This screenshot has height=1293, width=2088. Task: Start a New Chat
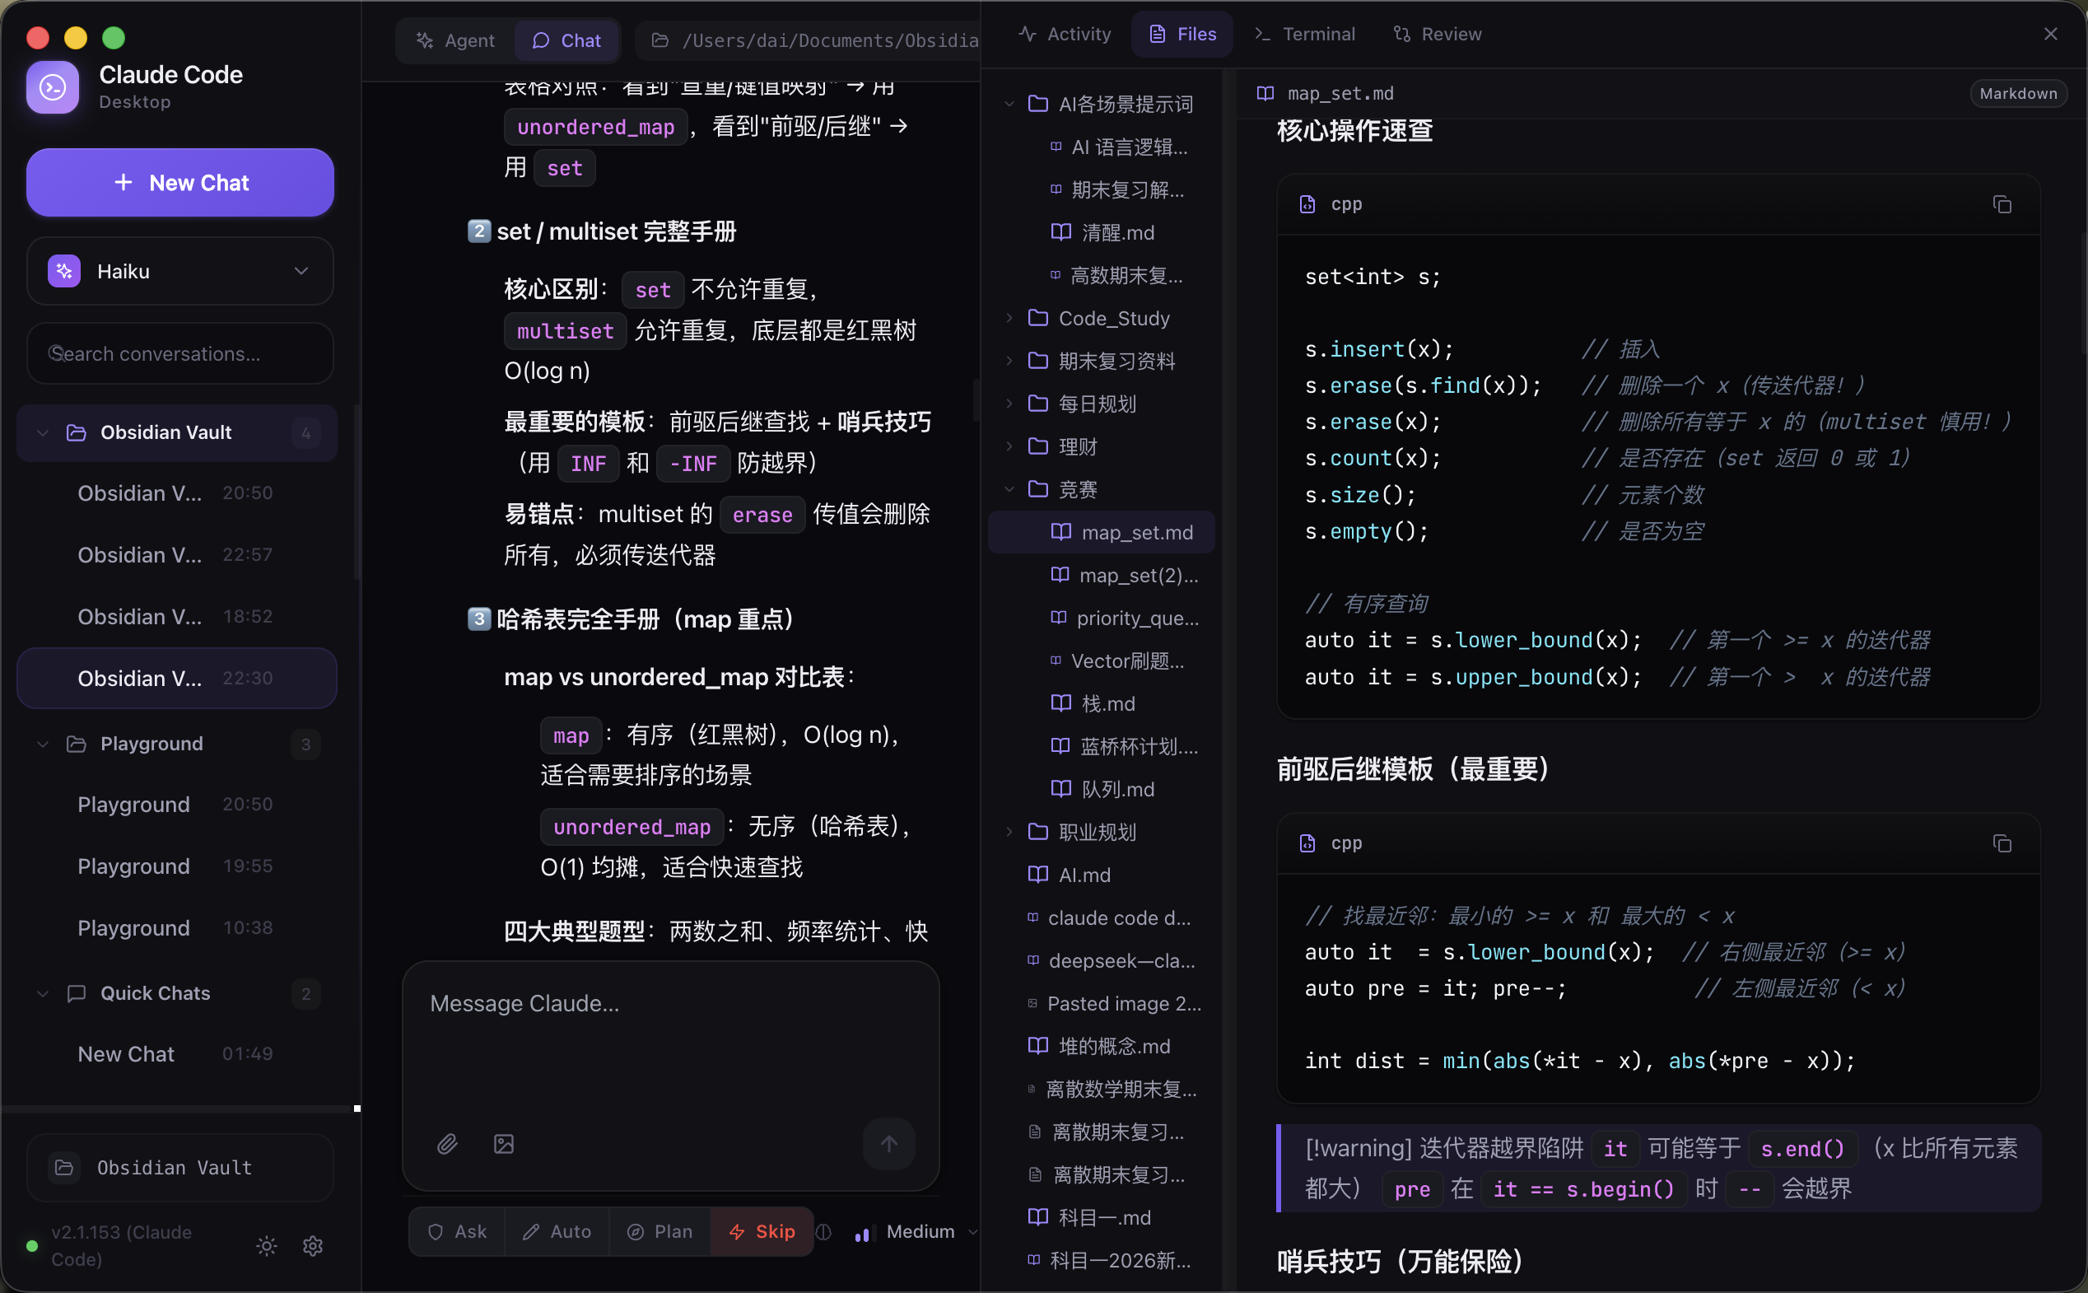[x=180, y=182]
